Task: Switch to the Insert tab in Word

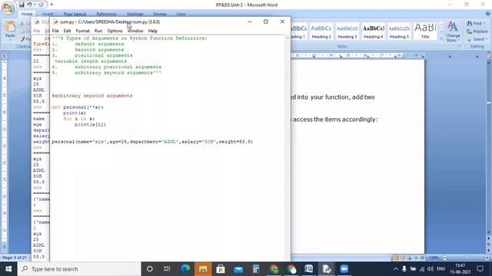Action: 48,14
